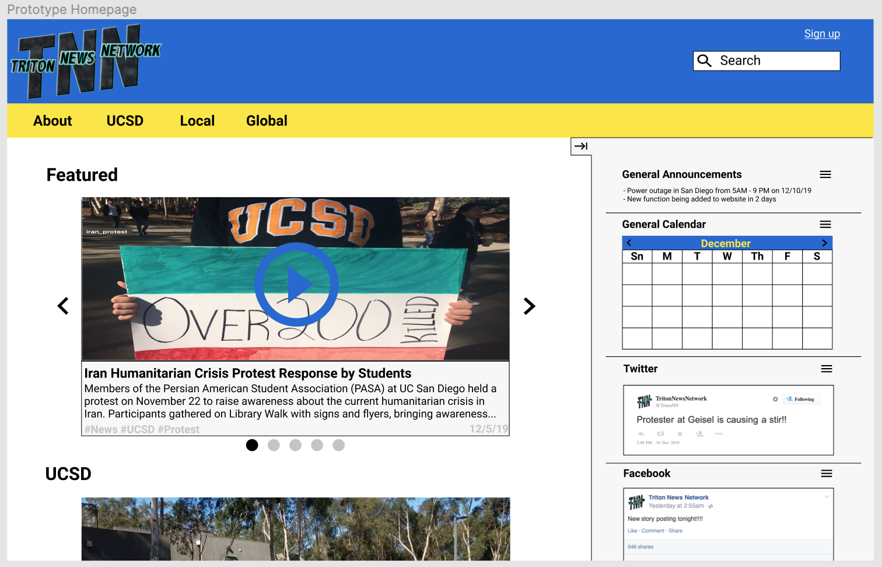Click the TNN Triton News Network logo
The width and height of the screenshot is (882, 567).
[86, 61]
